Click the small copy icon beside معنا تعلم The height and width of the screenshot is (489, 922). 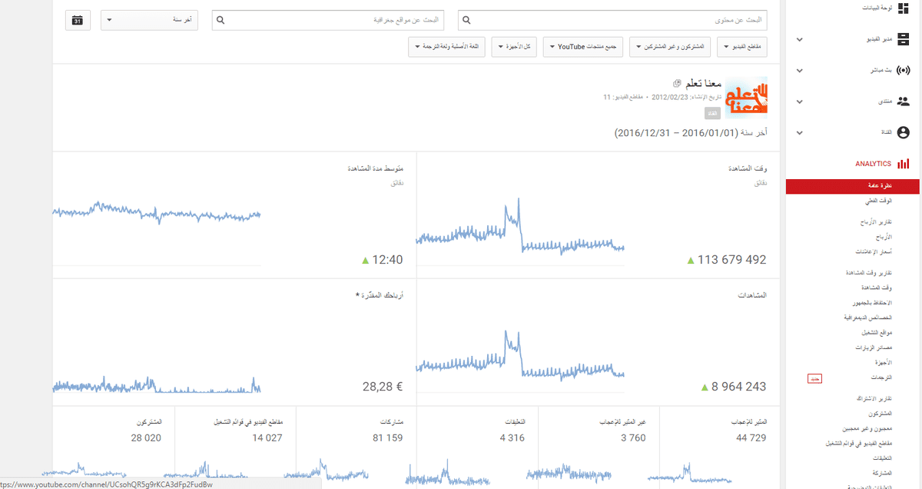677,83
